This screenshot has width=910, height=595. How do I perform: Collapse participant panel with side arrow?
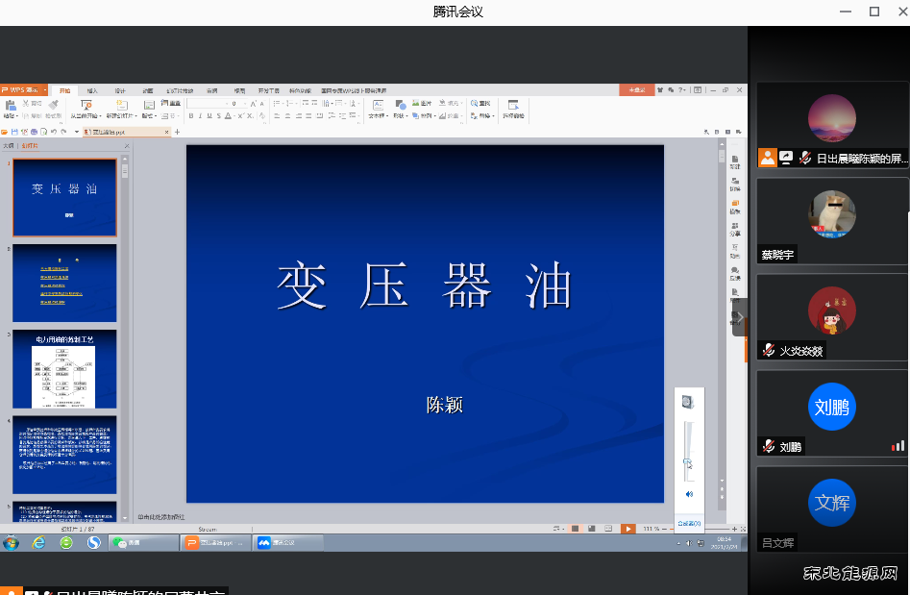click(x=740, y=317)
